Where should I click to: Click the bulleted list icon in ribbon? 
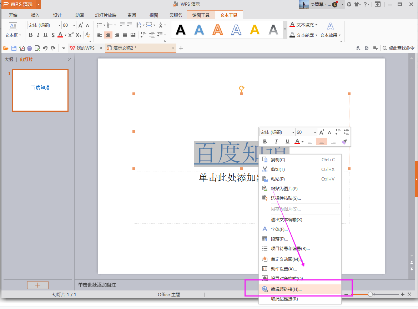pyautogui.click(x=99, y=25)
